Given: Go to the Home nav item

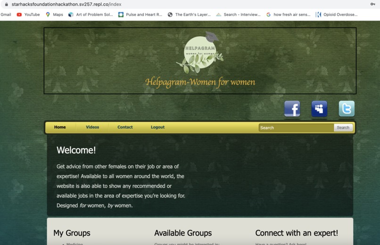Looking at the screenshot, I should tap(60, 127).
